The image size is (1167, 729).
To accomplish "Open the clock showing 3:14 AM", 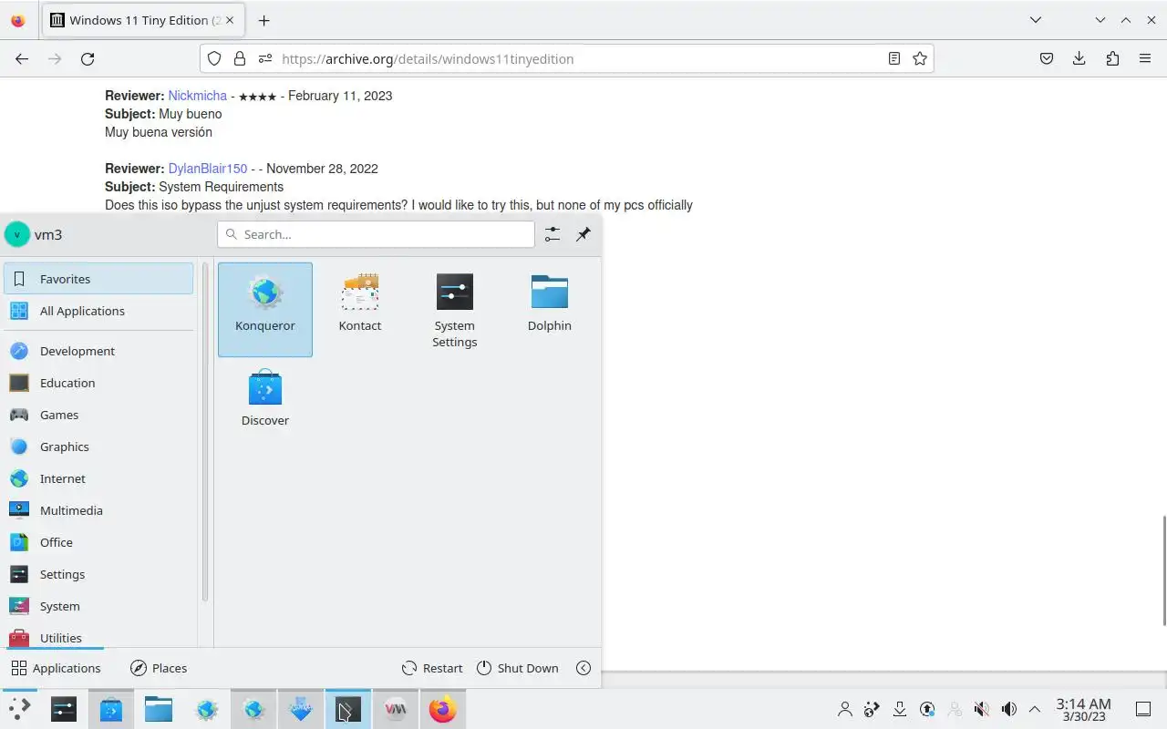I will (x=1083, y=709).
